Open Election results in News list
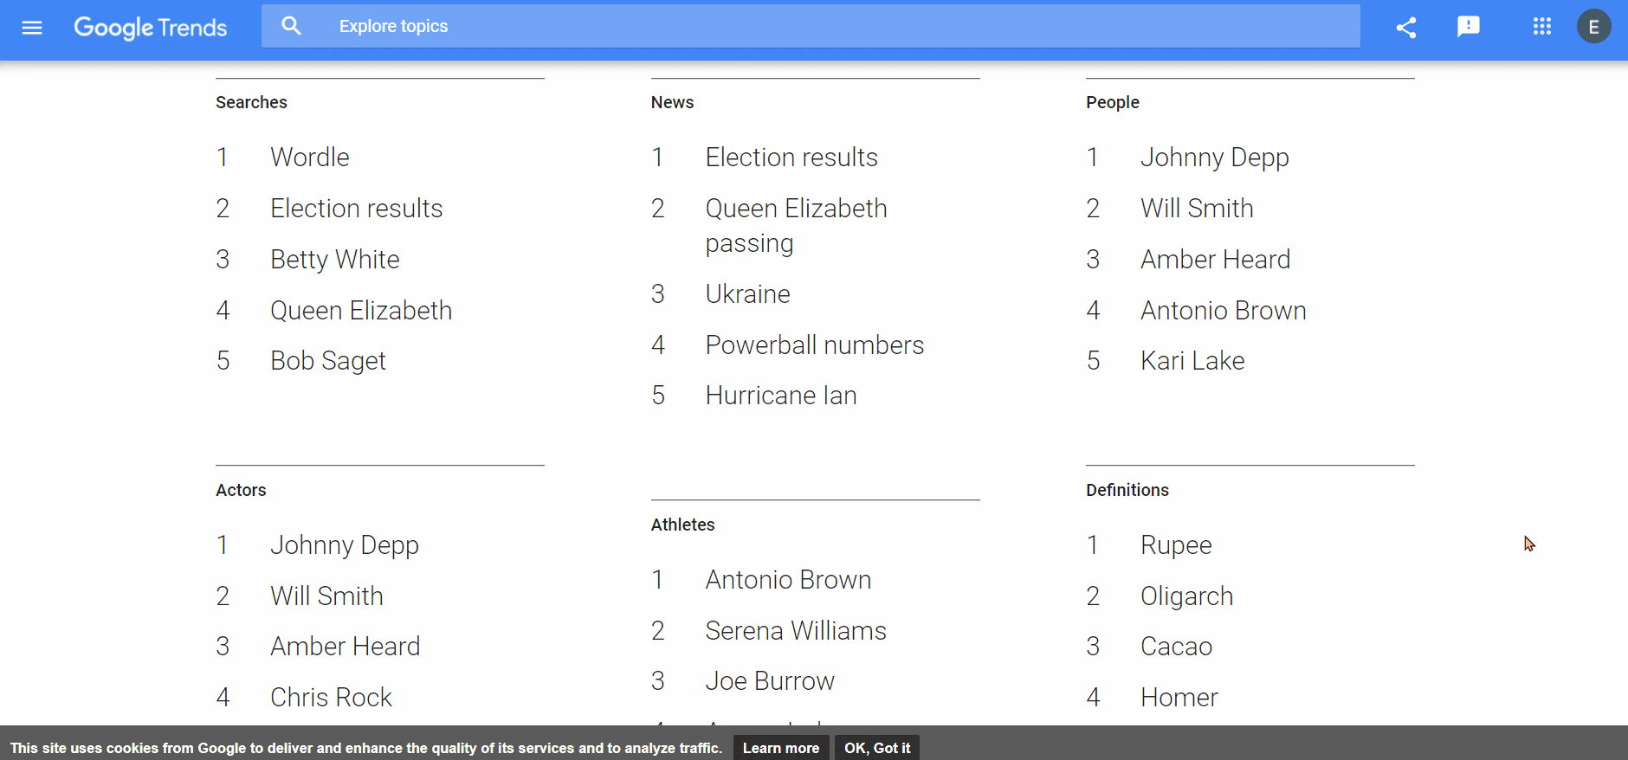 click(791, 158)
